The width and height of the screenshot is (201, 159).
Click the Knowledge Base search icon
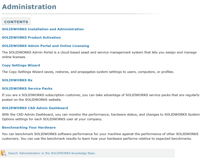pyautogui.click(x=4, y=153)
